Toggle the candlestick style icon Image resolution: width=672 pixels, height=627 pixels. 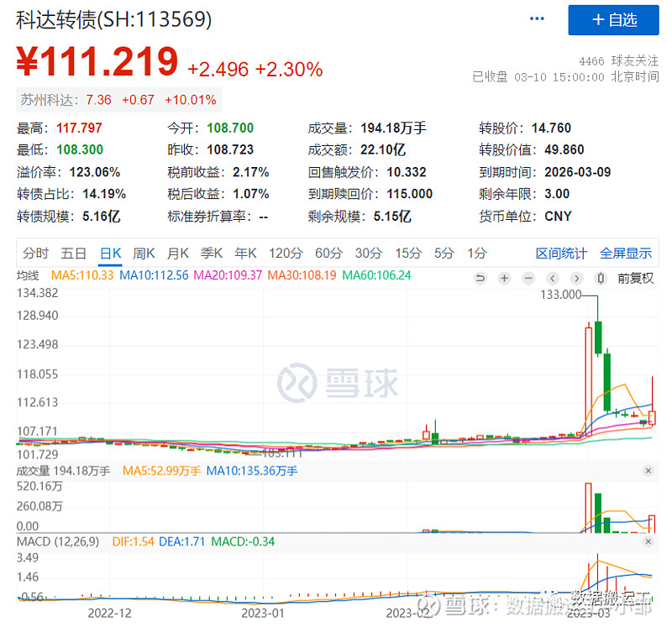click(x=601, y=279)
